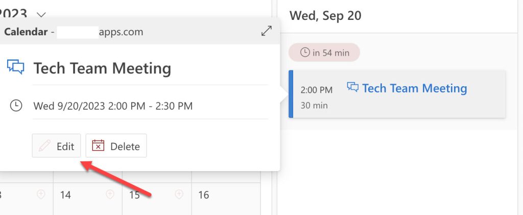Click the add-event icon in the day 15 cell

179,194
